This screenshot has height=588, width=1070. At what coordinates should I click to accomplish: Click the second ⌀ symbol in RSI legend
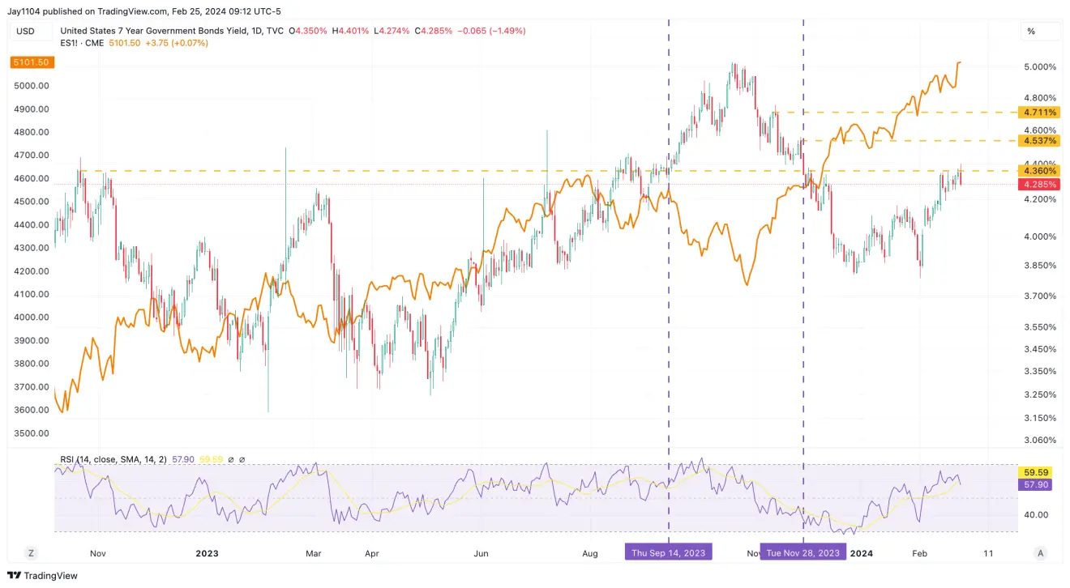tap(242, 459)
